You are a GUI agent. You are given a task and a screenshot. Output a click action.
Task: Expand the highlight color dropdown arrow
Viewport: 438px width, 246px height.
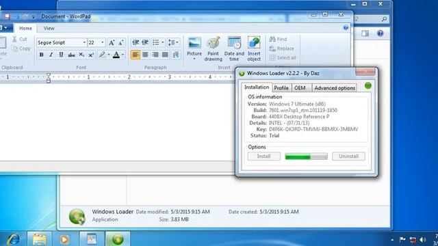[x=109, y=55]
